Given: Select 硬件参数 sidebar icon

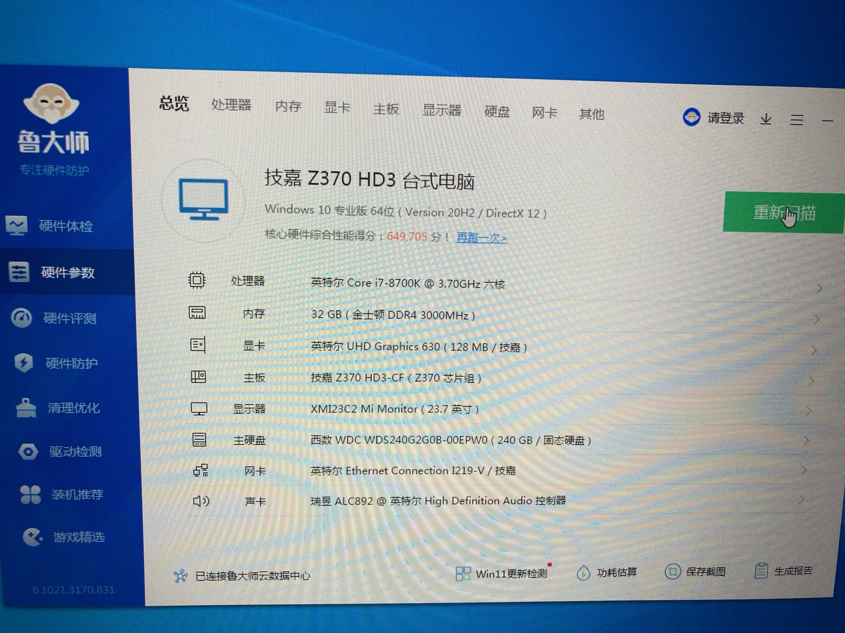Looking at the screenshot, I should pyautogui.click(x=19, y=272).
